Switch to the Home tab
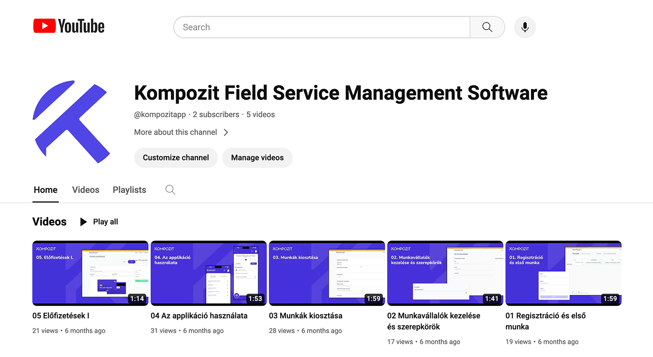Viewport: 653px width, 357px height. tap(46, 190)
